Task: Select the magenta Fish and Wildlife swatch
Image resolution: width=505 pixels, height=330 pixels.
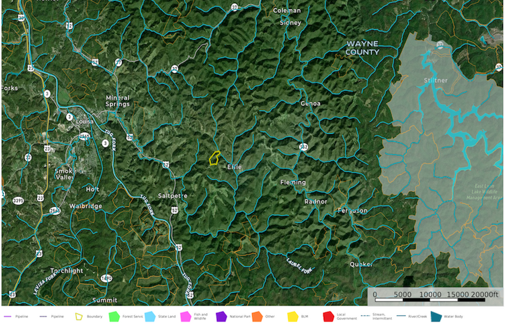Action: click(x=185, y=316)
